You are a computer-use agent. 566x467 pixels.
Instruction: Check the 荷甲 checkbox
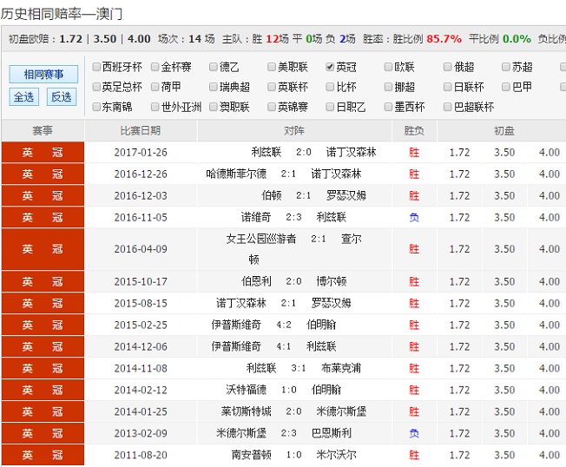[x=155, y=87]
